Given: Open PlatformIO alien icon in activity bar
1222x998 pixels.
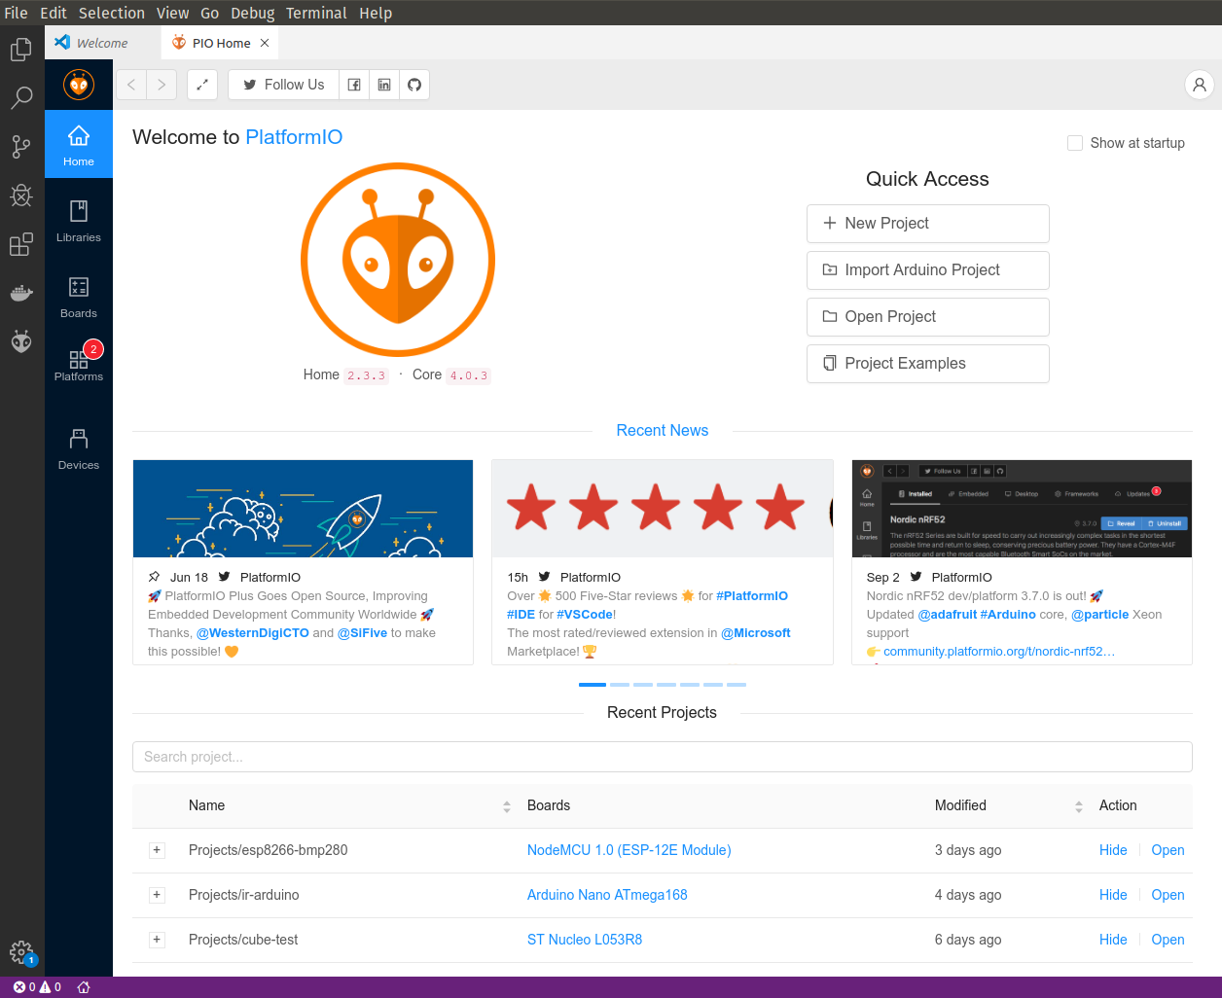Looking at the screenshot, I should (x=21, y=341).
